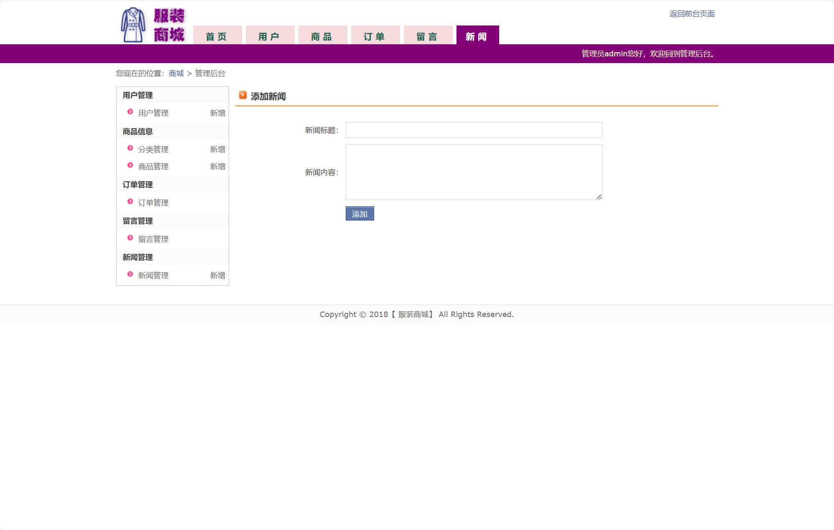Switch to the 用户 navigation tab
834x530 pixels.
pos(270,36)
